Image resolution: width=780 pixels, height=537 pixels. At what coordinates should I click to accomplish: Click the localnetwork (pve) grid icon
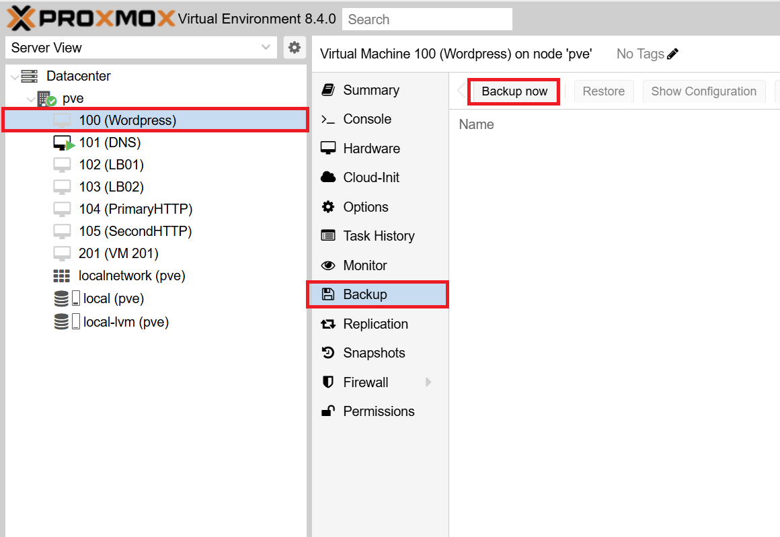(62, 276)
